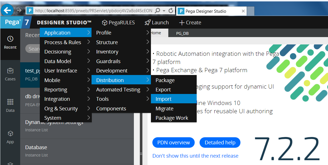The width and height of the screenshot is (328, 165).
Task: Open the Development submenu
Action: (x=121, y=71)
